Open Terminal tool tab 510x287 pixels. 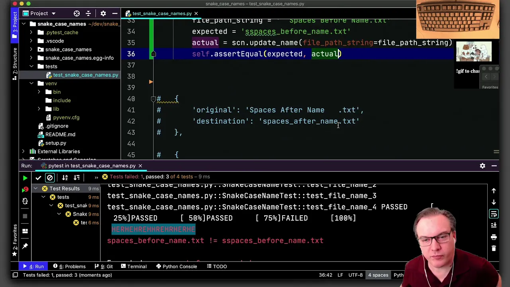click(x=133, y=266)
